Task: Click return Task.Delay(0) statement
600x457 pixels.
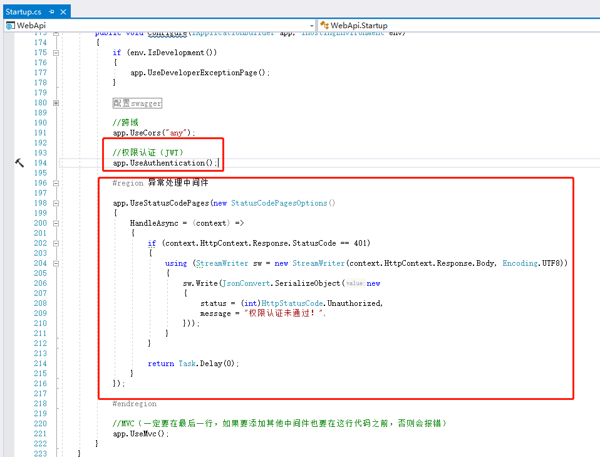Action: (194, 364)
